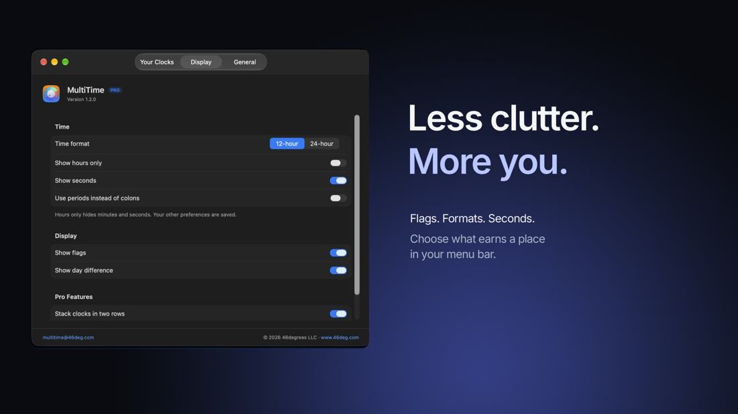Click the PRO badge next to MultiTime

[x=115, y=90]
